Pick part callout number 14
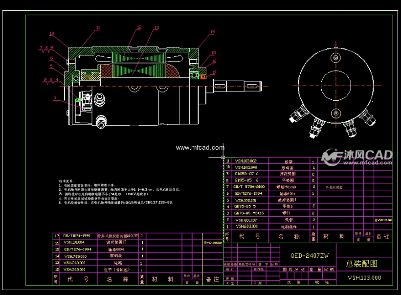Screen dimensions: 401x295 (212, 32)
